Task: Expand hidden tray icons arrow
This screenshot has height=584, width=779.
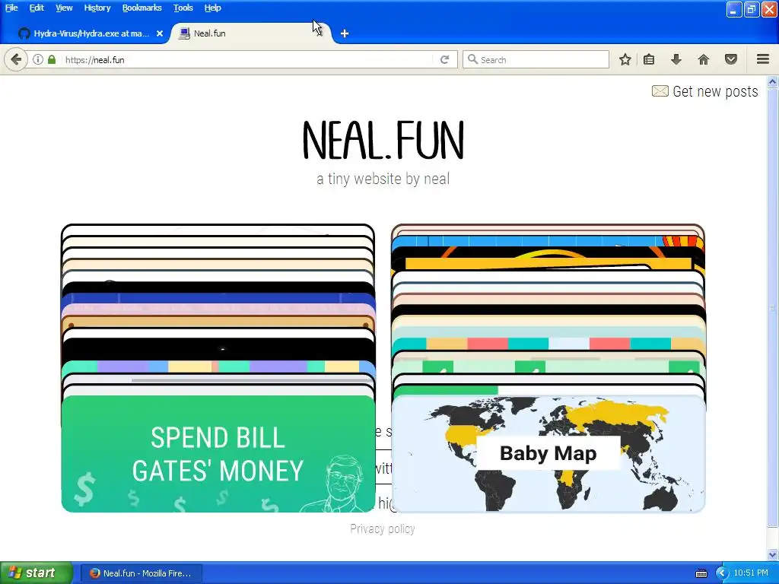Action: pyautogui.click(x=722, y=573)
